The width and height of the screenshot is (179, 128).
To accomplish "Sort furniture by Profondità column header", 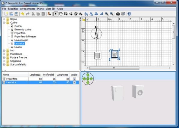I will [x=49, y=75].
